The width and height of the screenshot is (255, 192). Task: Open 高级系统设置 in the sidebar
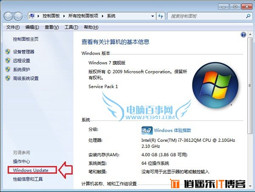click(x=25, y=78)
